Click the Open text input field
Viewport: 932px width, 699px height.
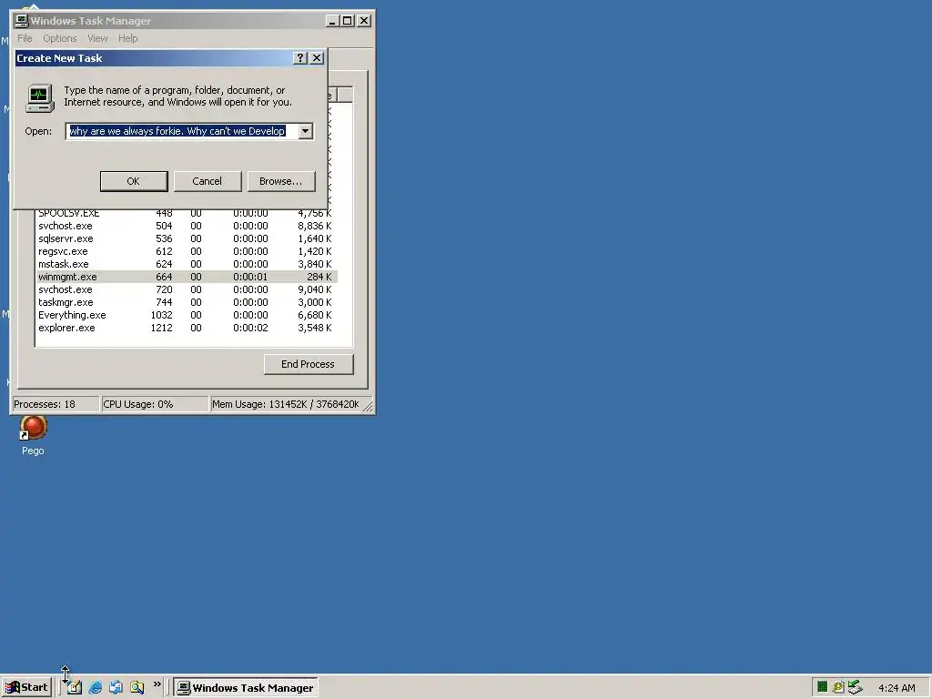[182, 131]
